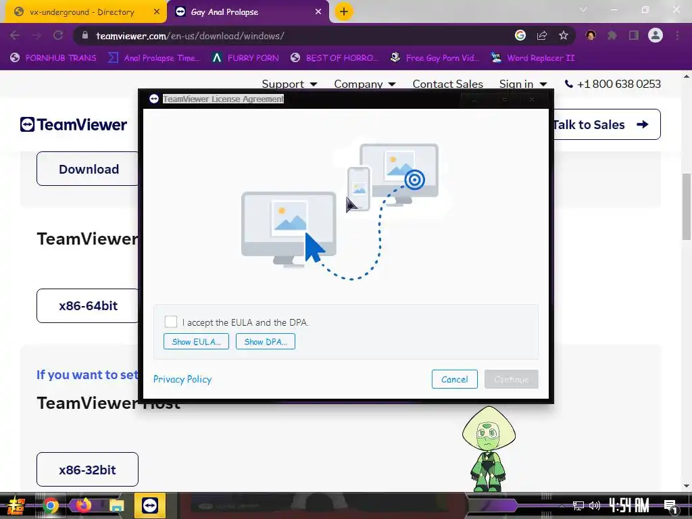The image size is (692, 519).
Task: Open the Privacy Policy link
Action: point(182,379)
